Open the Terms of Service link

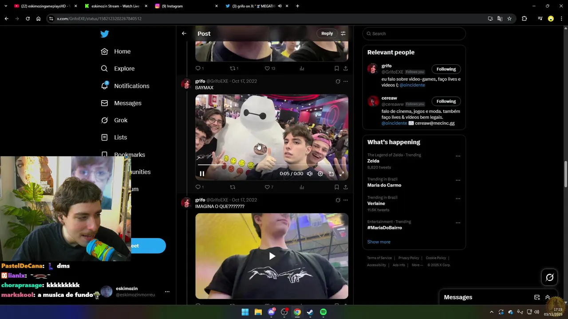point(379,258)
